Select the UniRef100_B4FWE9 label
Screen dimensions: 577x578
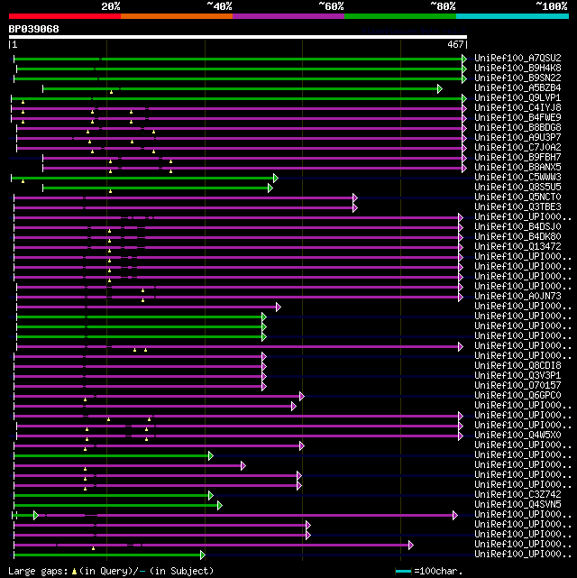coord(517,118)
